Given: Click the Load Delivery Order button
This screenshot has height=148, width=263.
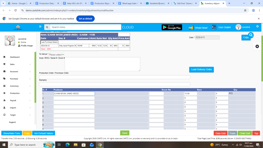Looking at the screenshot, I should (201, 70).
